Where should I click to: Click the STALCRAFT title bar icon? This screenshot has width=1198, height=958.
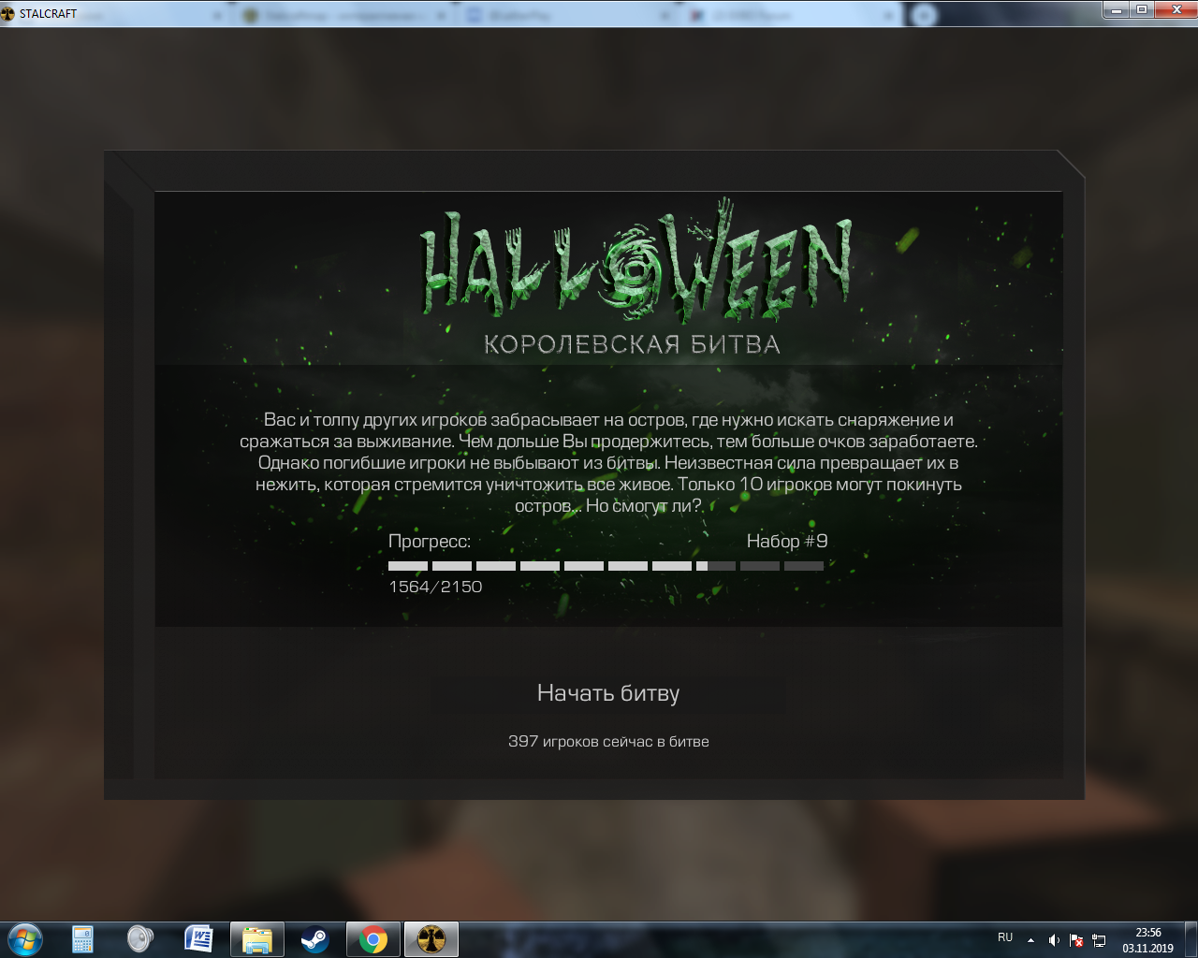pos(8,14)
